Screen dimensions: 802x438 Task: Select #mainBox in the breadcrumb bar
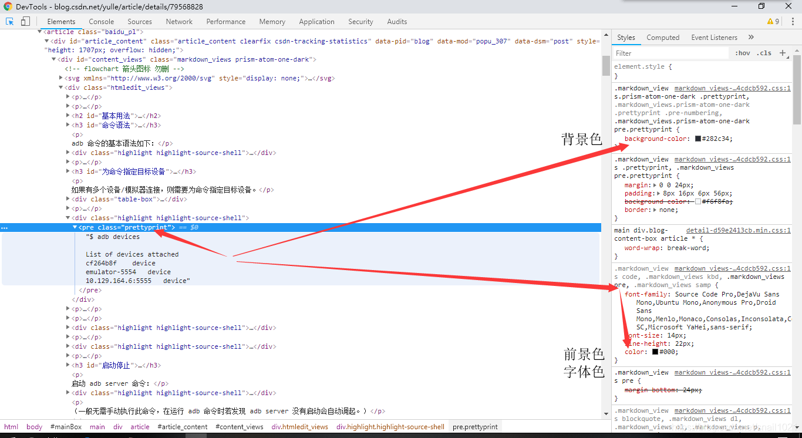pos(66,427)
